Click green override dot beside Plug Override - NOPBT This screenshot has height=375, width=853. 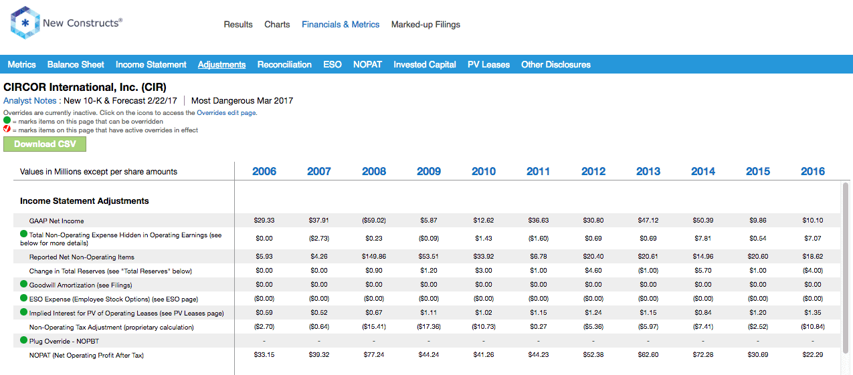pyautogui.click(x=24, y=341)
